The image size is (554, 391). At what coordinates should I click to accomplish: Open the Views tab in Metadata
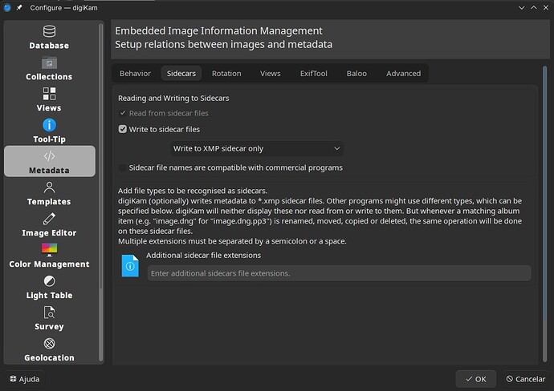[x=271, y=74]
